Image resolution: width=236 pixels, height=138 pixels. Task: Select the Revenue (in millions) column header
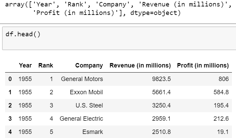point(140,65)
